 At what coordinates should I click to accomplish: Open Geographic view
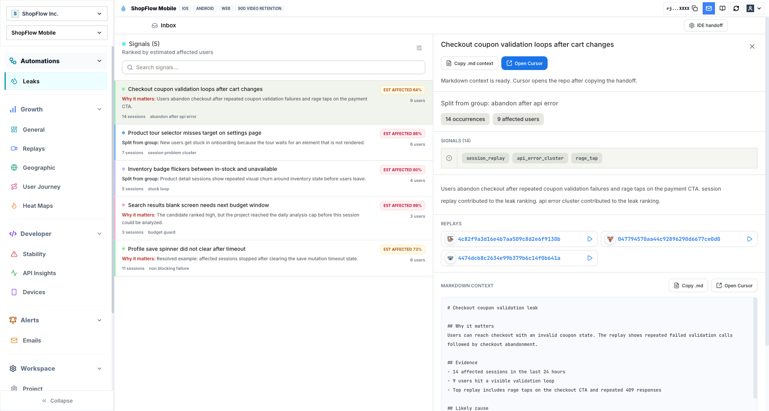(x=56, y=167)
